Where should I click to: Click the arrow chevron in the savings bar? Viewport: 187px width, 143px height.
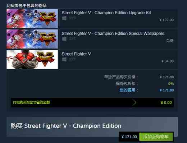[134, 103]
